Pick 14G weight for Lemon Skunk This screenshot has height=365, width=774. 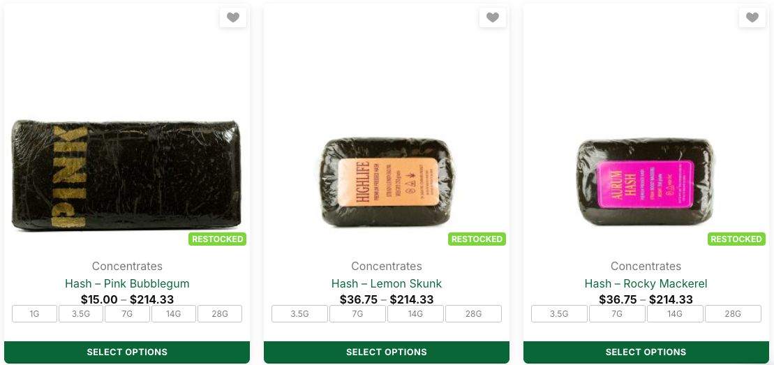pos(415,314)
